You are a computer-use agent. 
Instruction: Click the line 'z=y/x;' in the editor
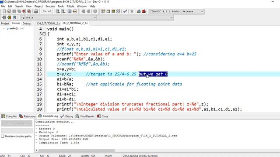click(x=64, y=74)
